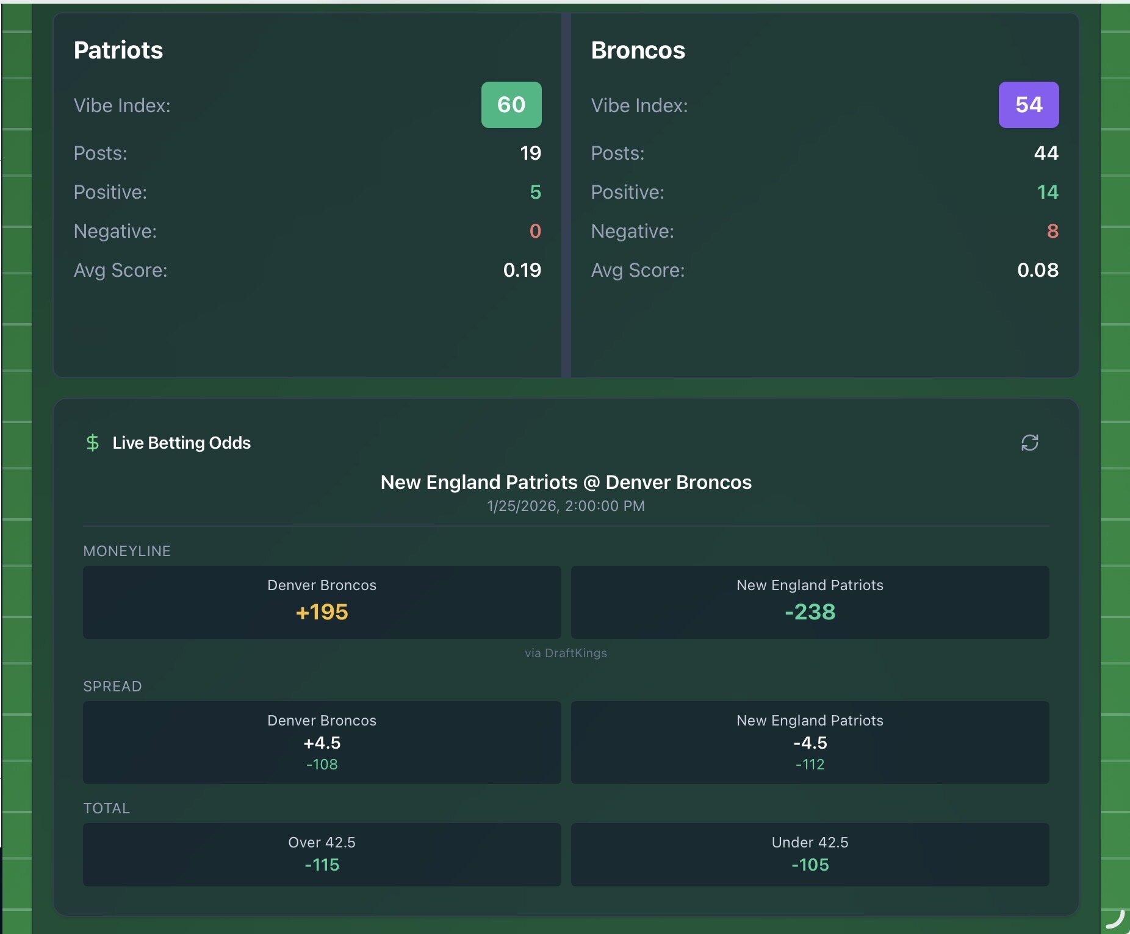Click the via DraftKings attribution

click(566, 653)
